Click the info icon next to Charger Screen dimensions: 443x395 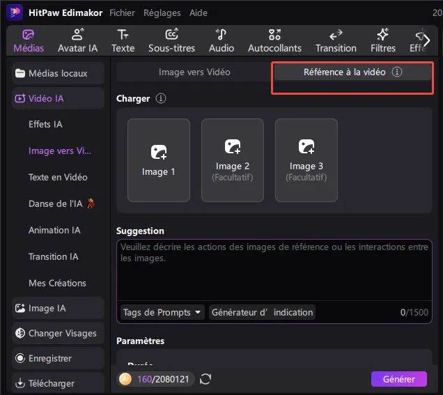(161, 98)
